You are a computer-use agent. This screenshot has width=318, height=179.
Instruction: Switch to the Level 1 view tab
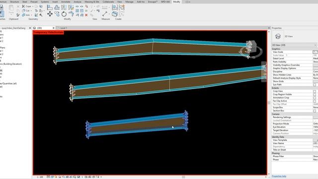pos(63,28)
